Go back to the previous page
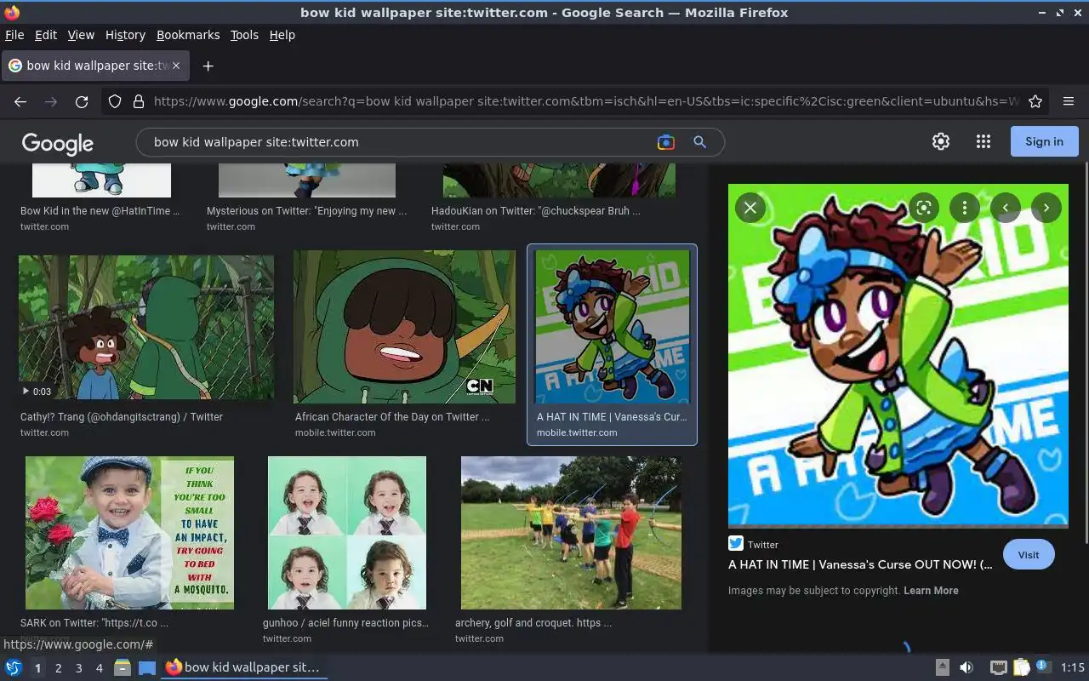Screen dimensions: 1089x681 click(20, 101)
